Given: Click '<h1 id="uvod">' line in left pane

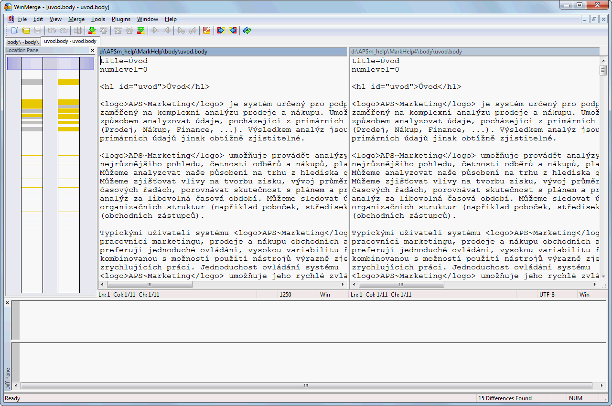Looking at the screenshot, I should pos(155,87).
